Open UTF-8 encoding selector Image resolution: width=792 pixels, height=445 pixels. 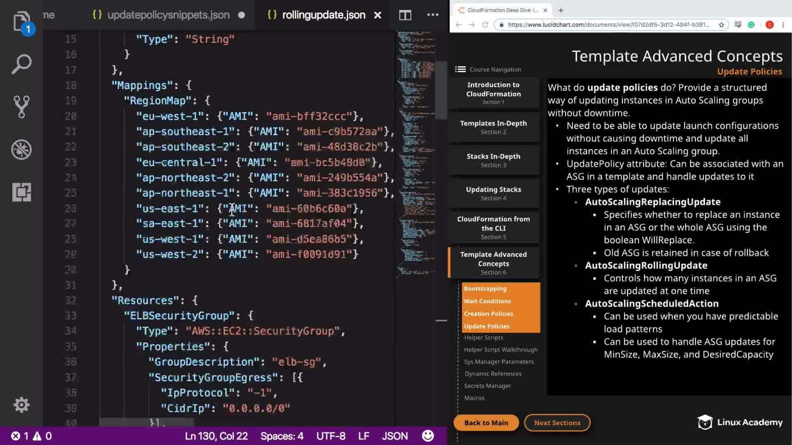click(331, 436)
